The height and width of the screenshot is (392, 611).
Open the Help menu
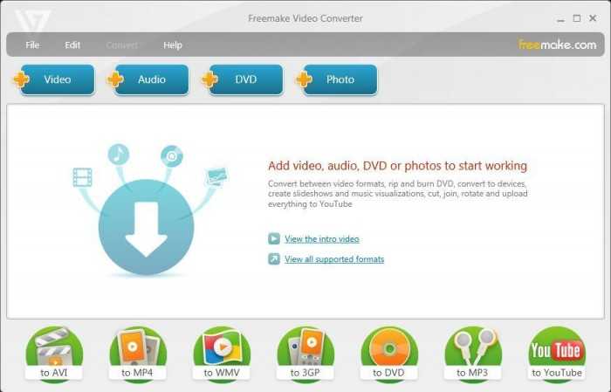pos(173,45)
